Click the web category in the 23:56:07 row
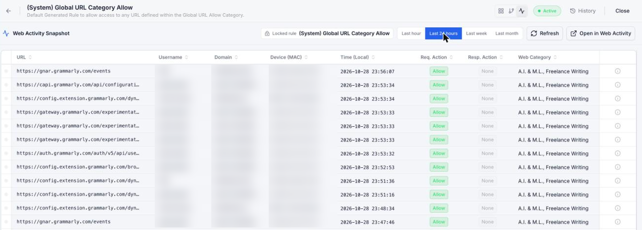The width and height of the screenshot is (642, 230). [553, 71]
